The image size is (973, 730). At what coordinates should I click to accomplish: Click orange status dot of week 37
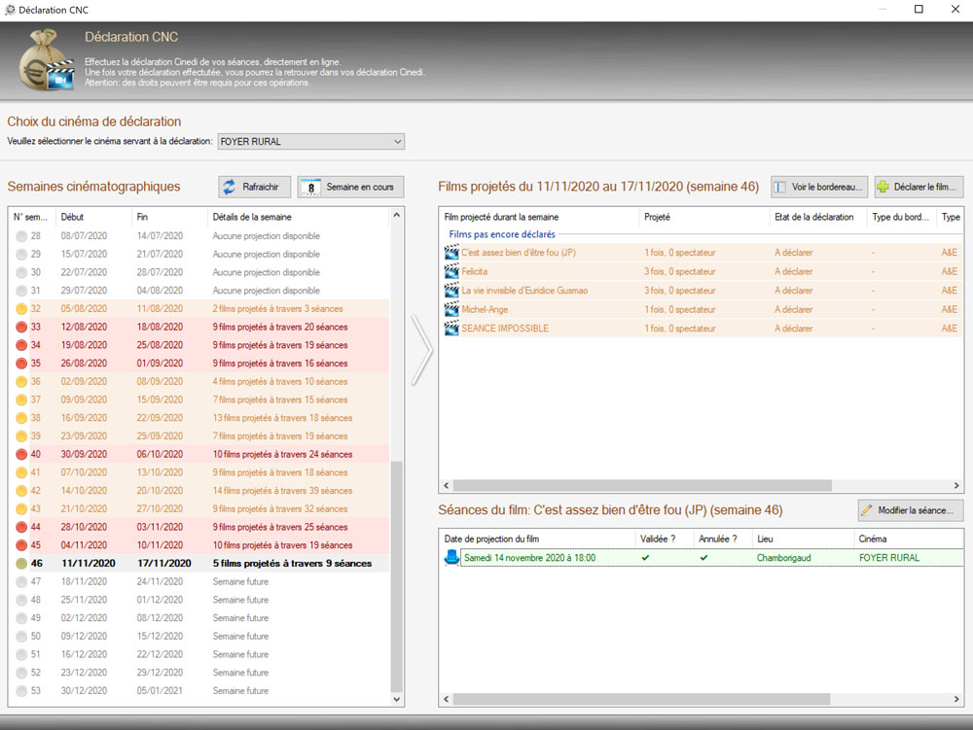(x=21, y=400)
